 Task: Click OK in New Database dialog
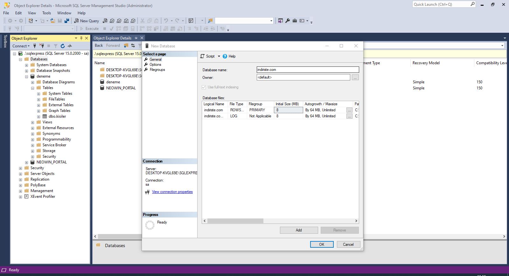tap(322, 244)
